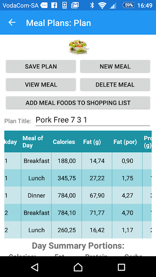
Task: Select the Dinner row with 784,00 calories
Action: coord(78,195)
